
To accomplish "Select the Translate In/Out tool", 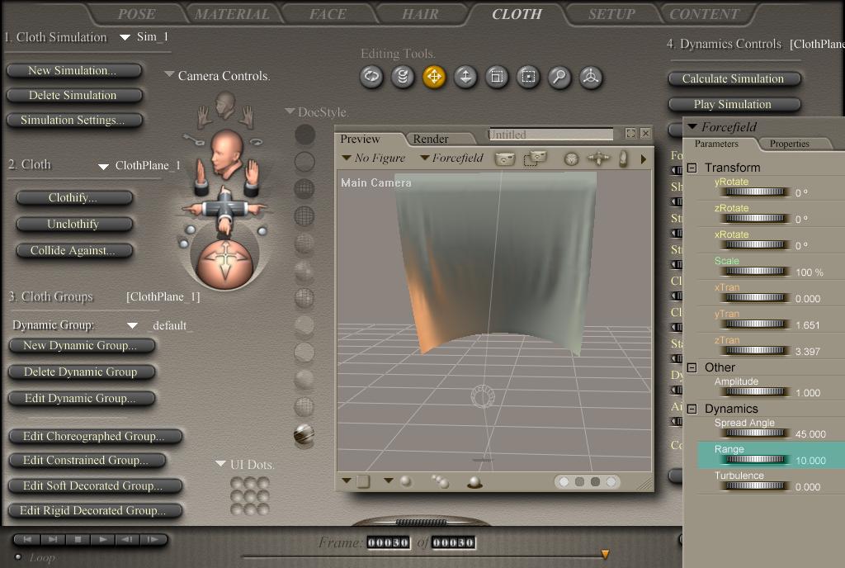I will point(465,78).
